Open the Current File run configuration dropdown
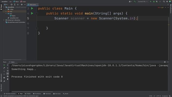The height and width of the screenshot is (97, 172). pyautogui.click(x=143, y=2)
